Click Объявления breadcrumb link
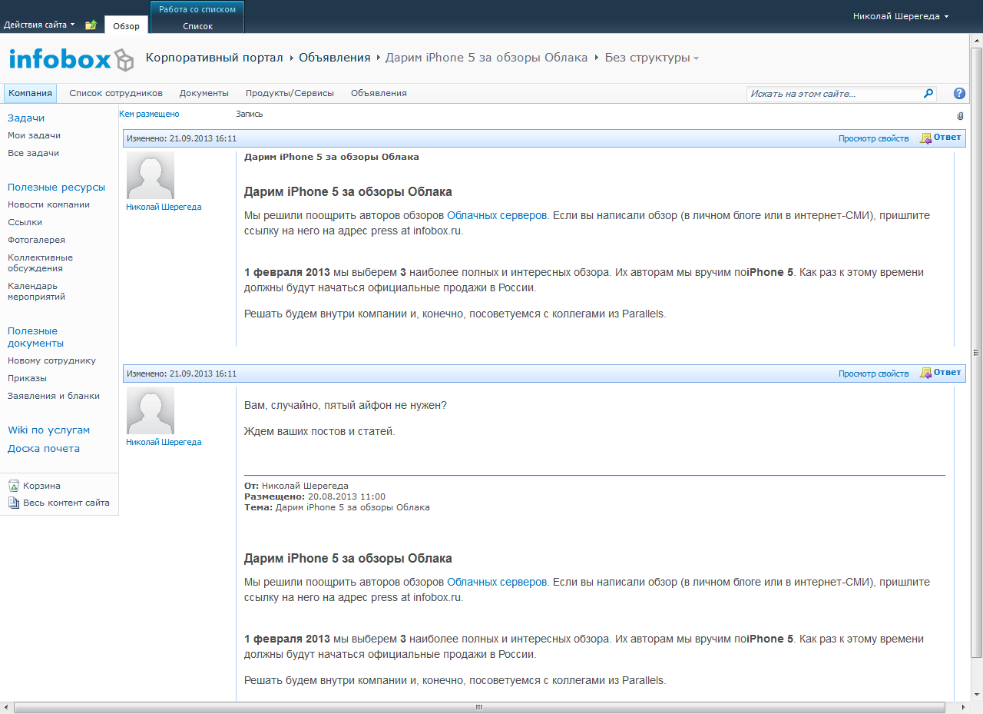Image resolution: width=983 pixels, height=714 pixels. point(335,58)
